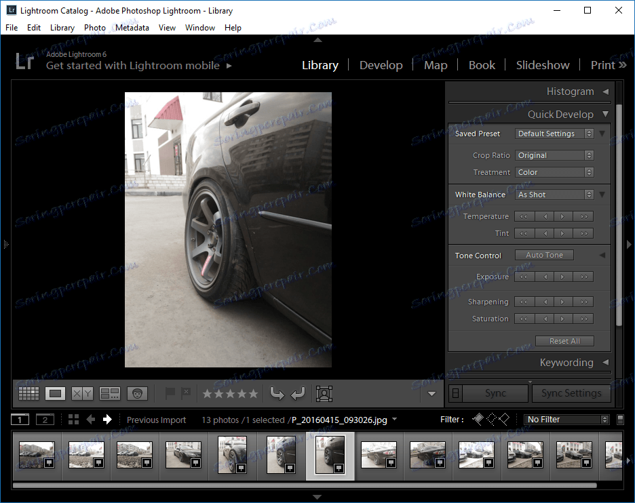Click the Sync button
This screenshot has height=503, width=635.
point(495,393)
